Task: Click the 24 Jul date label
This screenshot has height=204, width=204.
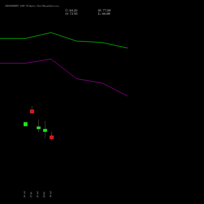Action: coord(24,195)
